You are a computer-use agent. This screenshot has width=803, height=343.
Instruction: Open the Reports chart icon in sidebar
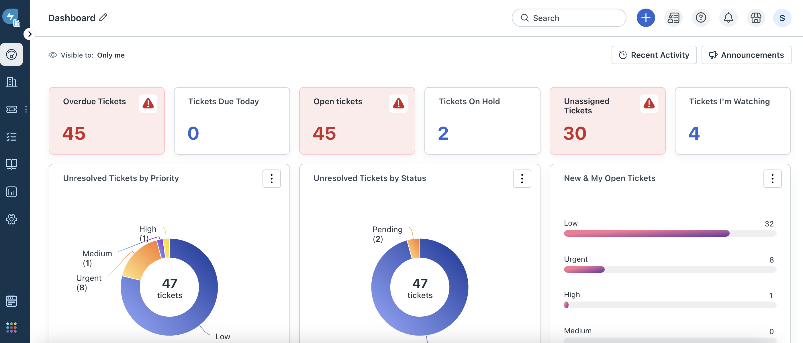click(11, 192)
